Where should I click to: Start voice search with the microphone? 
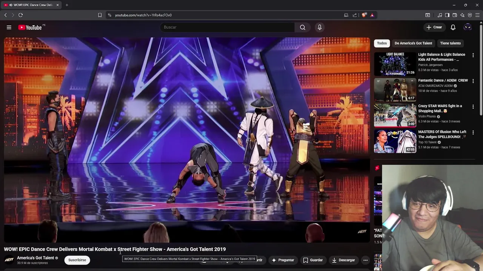[x=320, y=27]
